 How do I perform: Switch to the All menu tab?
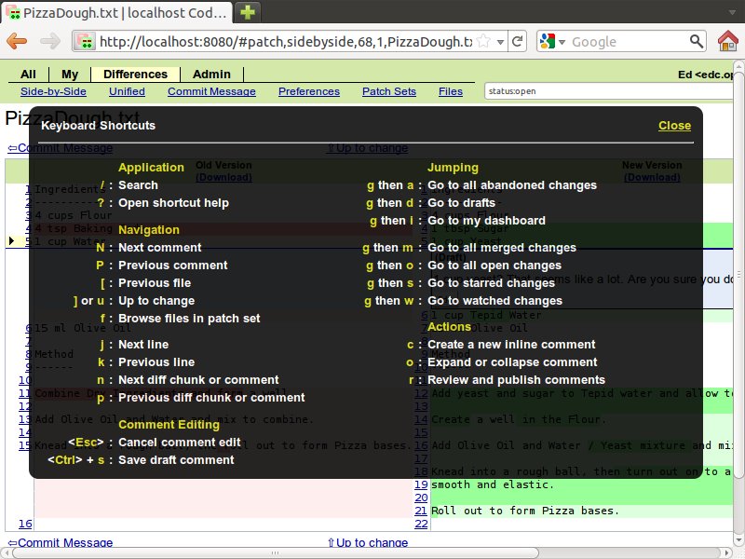(28, 75)
